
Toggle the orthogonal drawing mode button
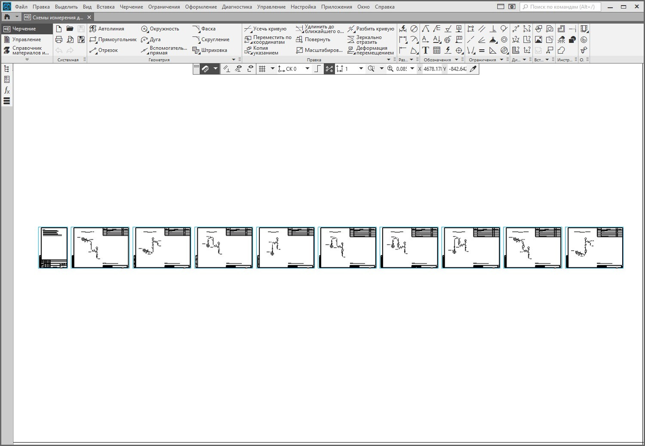tap(317, 69)
